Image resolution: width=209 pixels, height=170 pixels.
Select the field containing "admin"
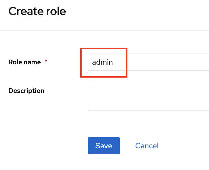pos(148,62)
